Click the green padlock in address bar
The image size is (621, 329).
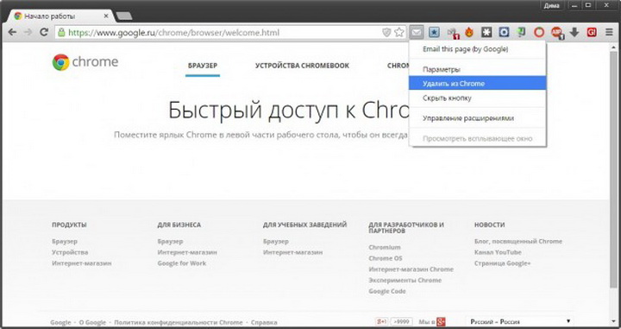61,33
